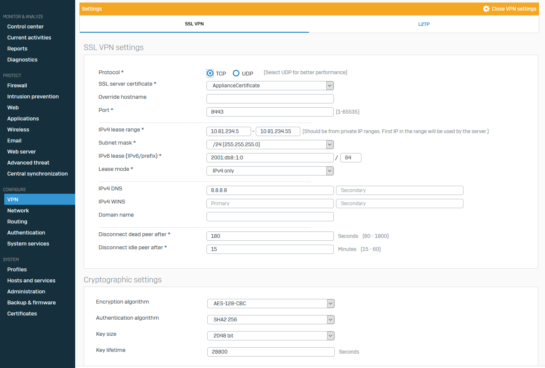Click the secondary IPv4 DNS field
The width and height of the screenshot is (545, 368).
(399, 190)
